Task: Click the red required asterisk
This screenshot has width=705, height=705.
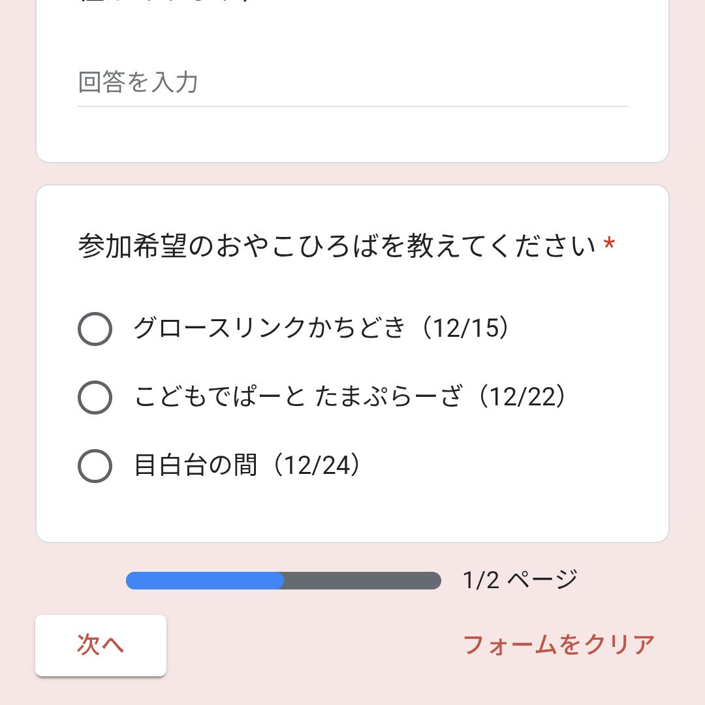Action: 609,245
